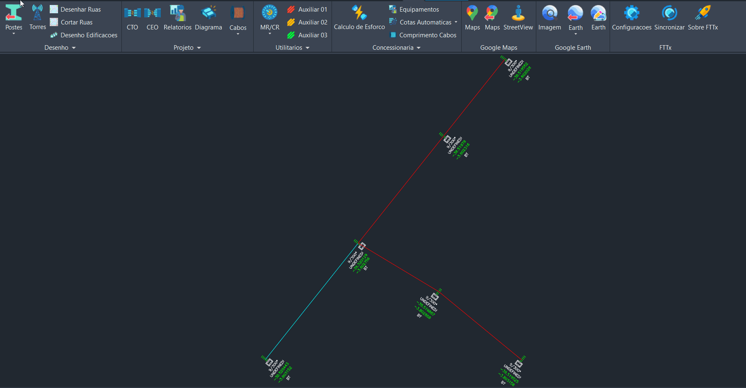
Task: Run Calculo de Esforco
Action: pyautogui.click(x=359, y=17)
